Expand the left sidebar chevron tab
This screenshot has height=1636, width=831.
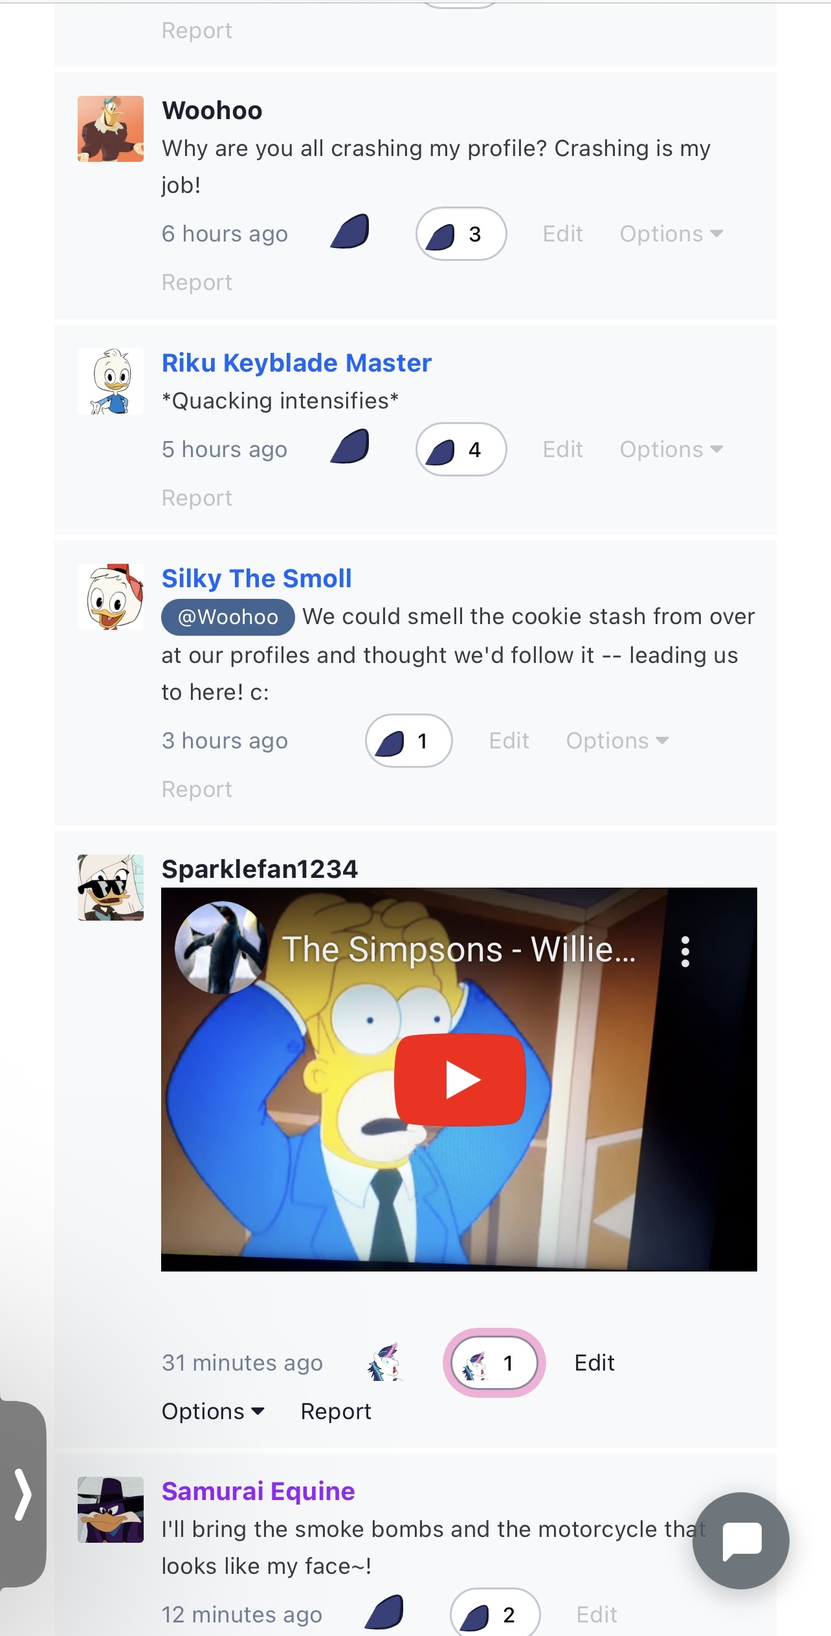23,1494
